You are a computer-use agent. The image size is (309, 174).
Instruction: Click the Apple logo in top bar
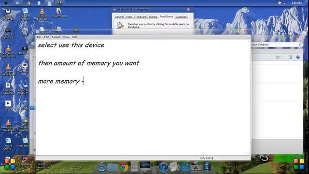coord(6,3)
